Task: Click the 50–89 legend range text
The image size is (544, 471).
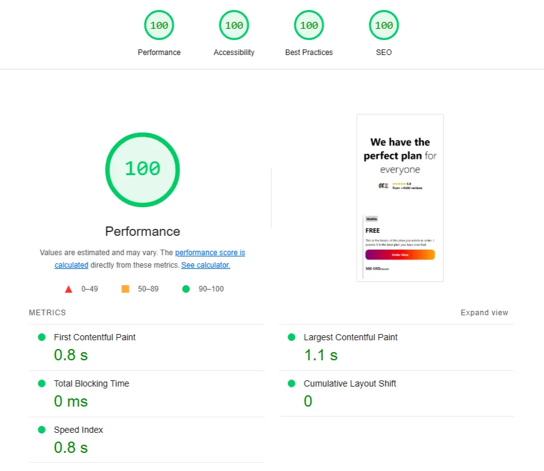Action: pyautogui.click(x=148, y=289)
